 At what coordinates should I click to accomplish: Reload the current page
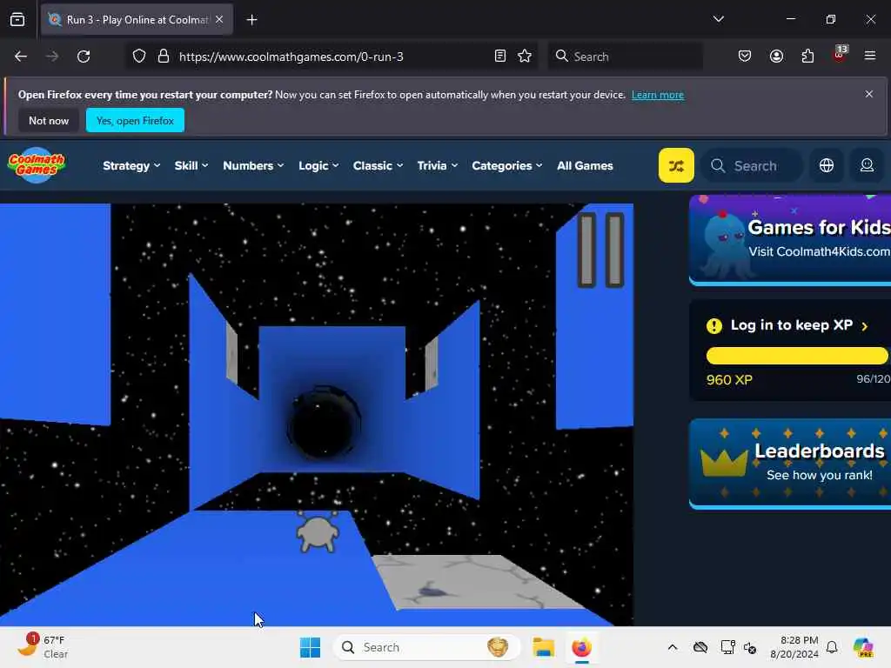pyautogui.click(x=84, y=57)
